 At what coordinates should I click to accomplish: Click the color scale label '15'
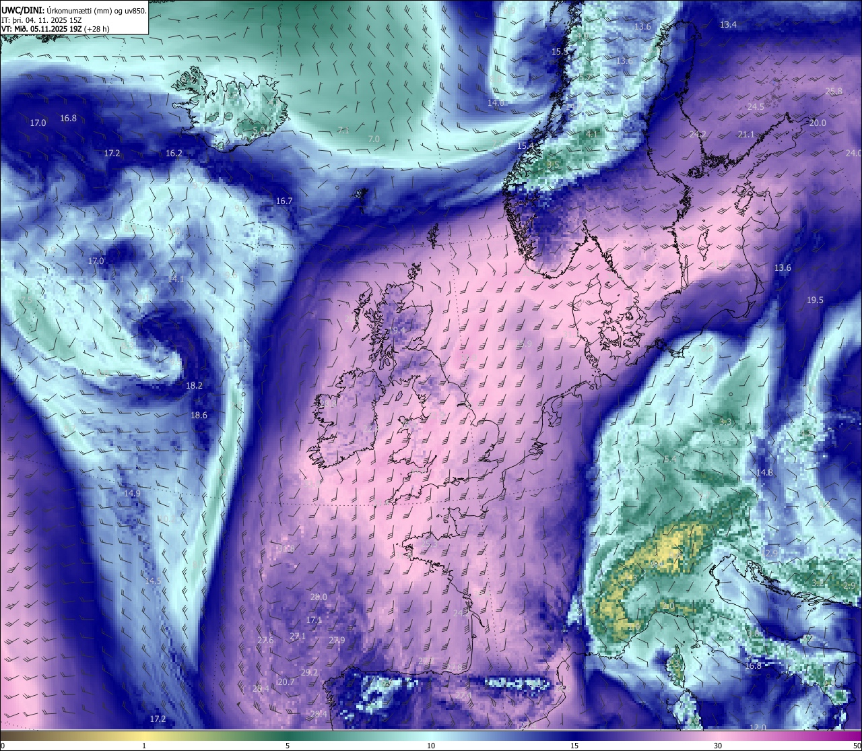coord(574,746)
